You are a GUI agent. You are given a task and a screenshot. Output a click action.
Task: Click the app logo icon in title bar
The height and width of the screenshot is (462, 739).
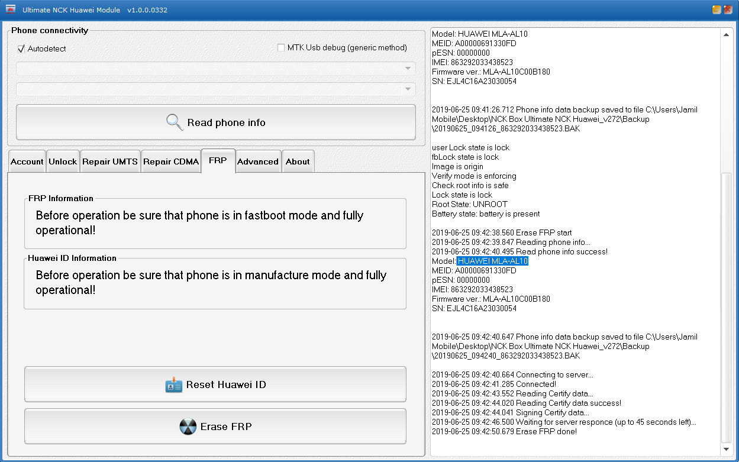coord(10,9)
